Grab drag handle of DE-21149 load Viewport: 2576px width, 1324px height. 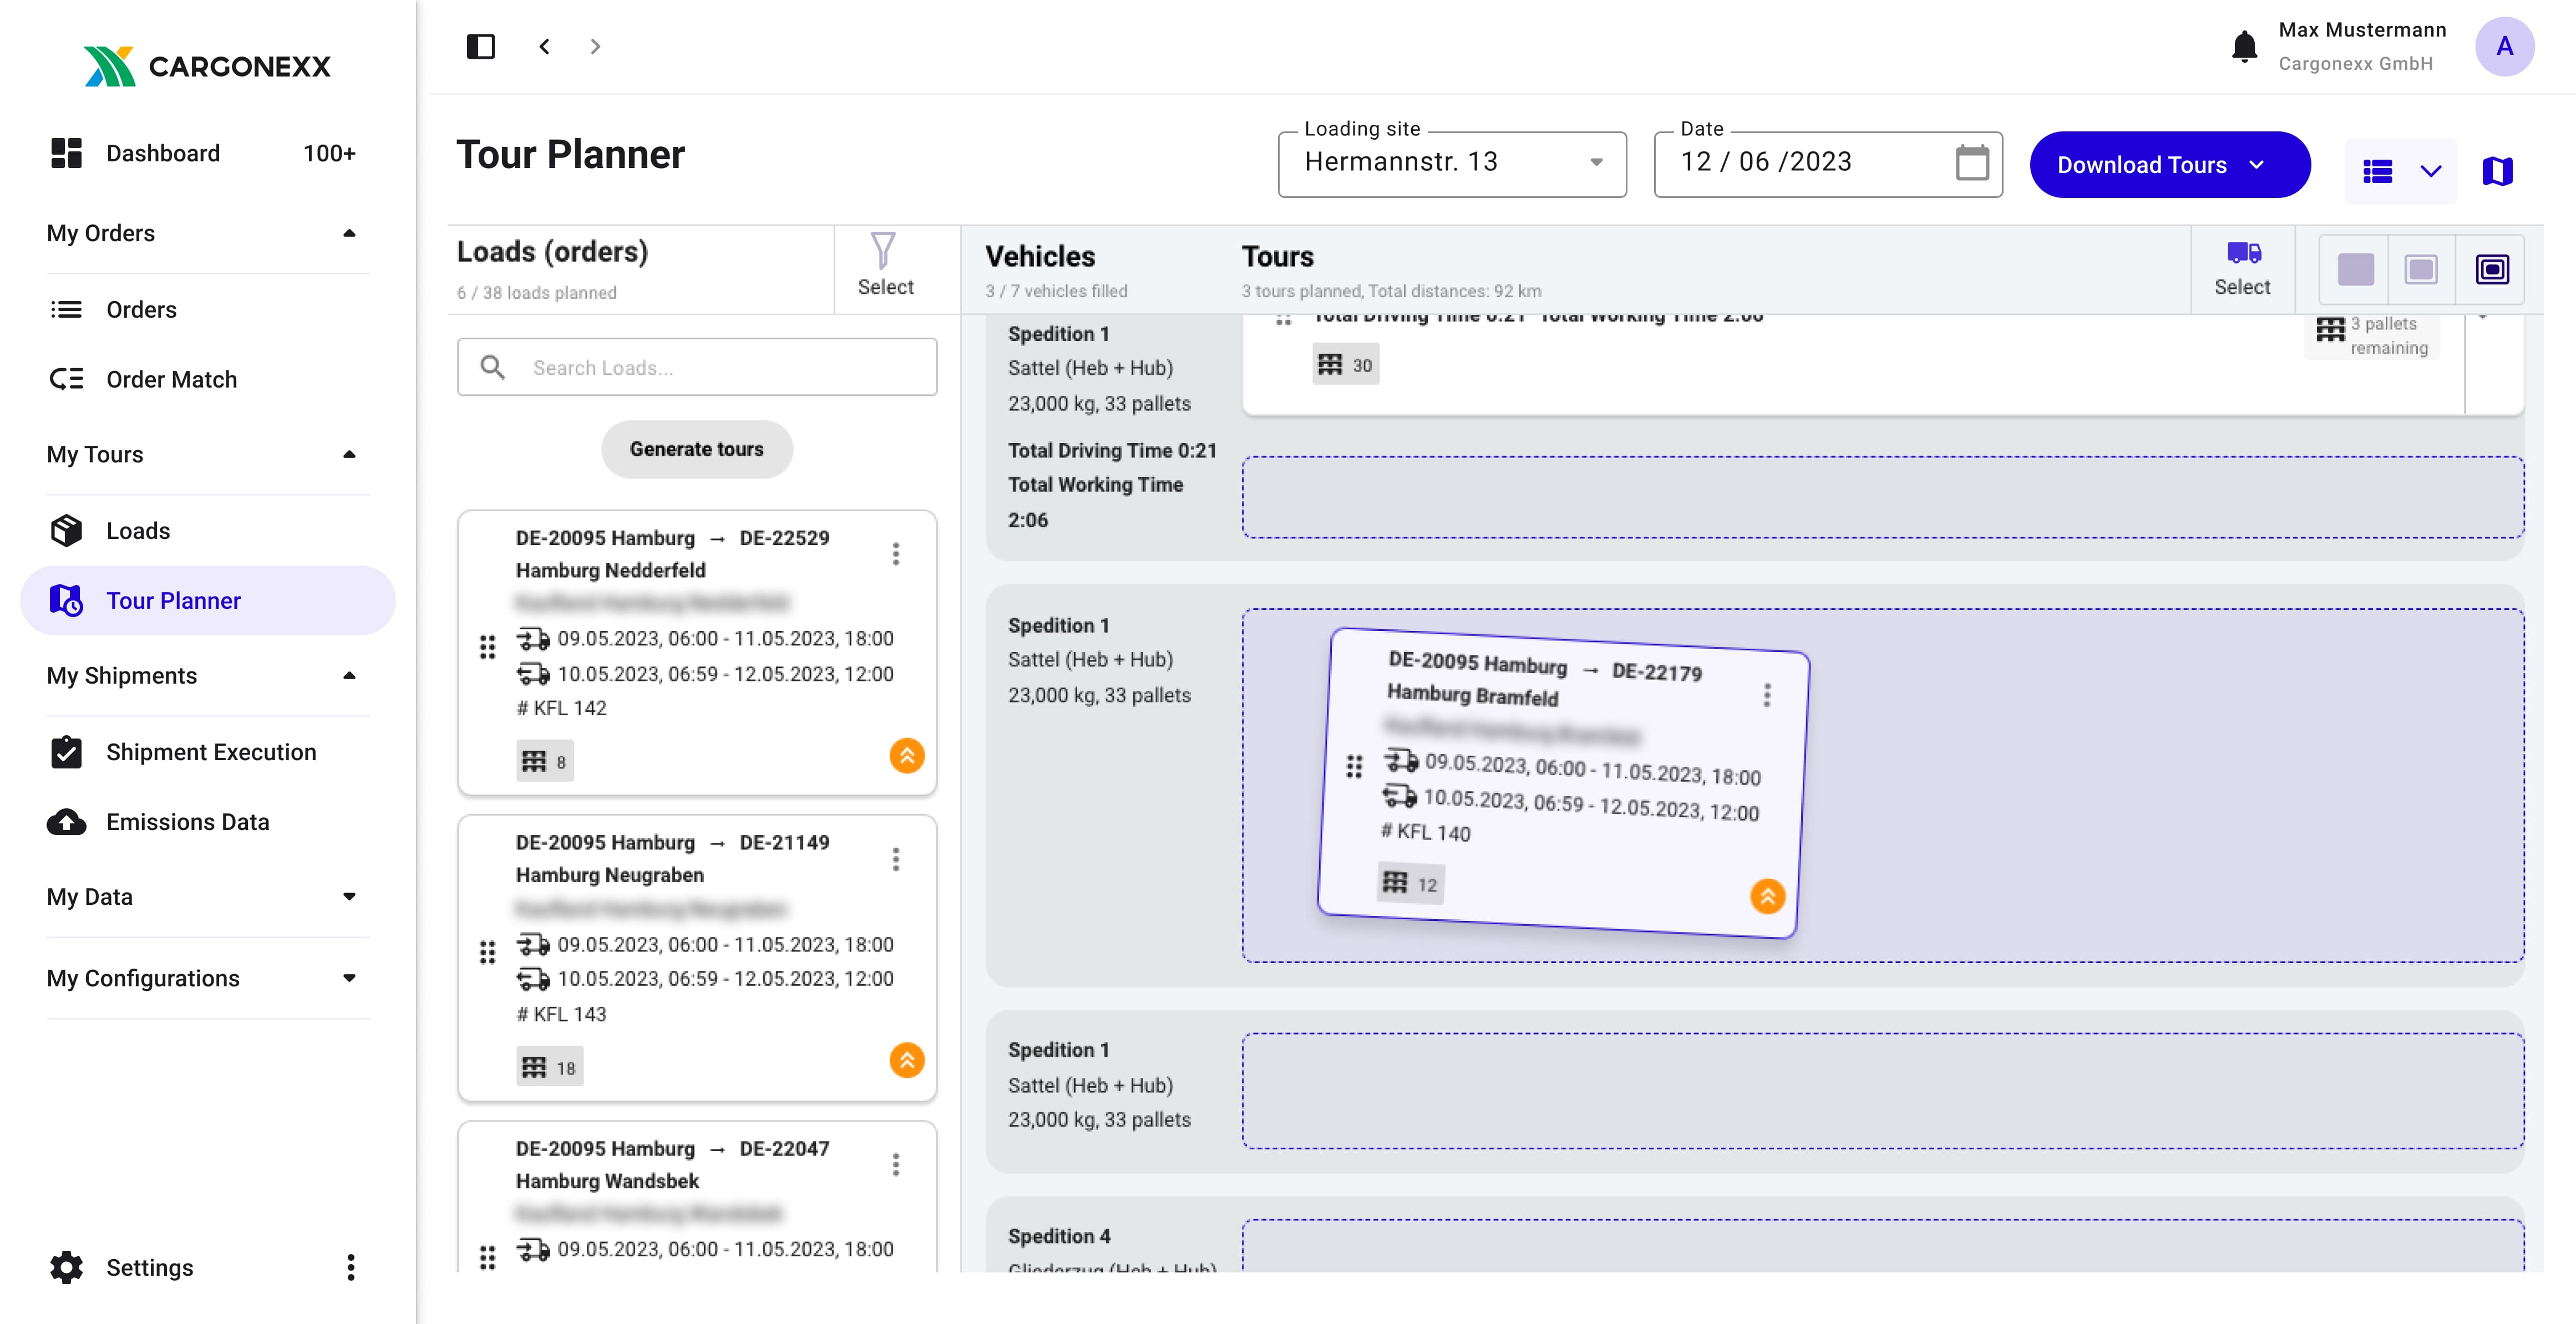pyautogui.click(x=487, y=953)
